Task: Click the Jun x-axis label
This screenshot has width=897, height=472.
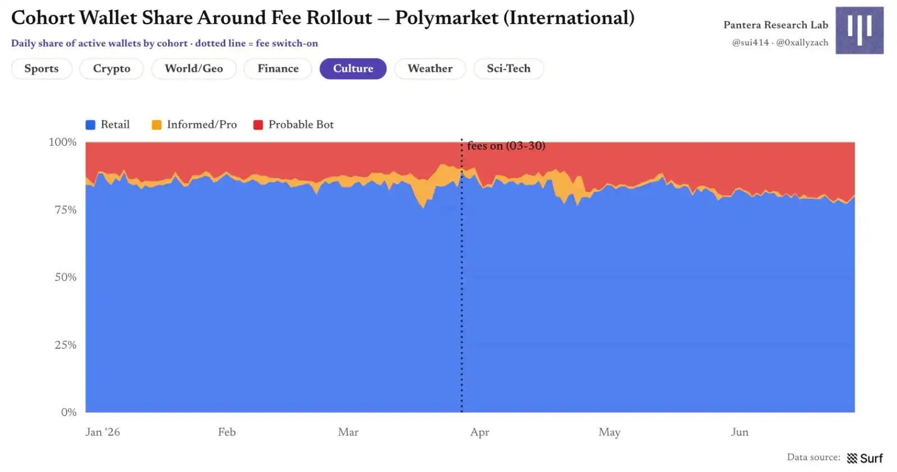Action: coord(739,432)
